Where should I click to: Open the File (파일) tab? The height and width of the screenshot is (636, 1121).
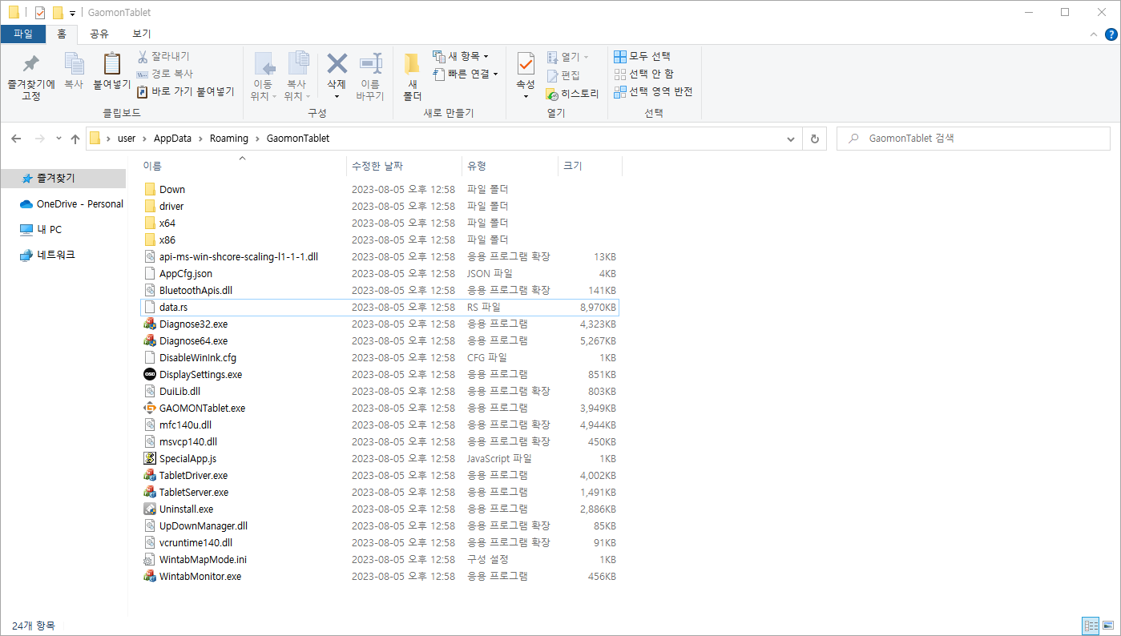pyautogui.click(x=23, y=34)
